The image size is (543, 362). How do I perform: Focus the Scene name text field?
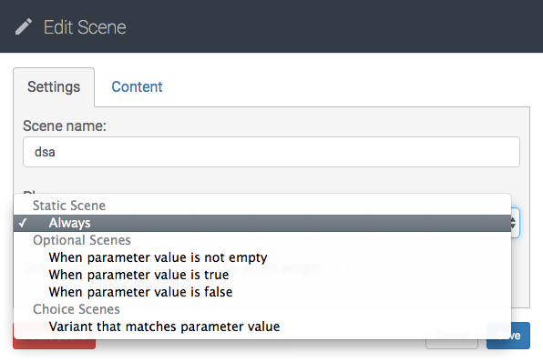[x=271, y=152]
